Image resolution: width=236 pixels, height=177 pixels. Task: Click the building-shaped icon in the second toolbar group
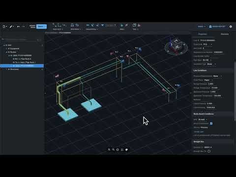[x=72, y=25]
